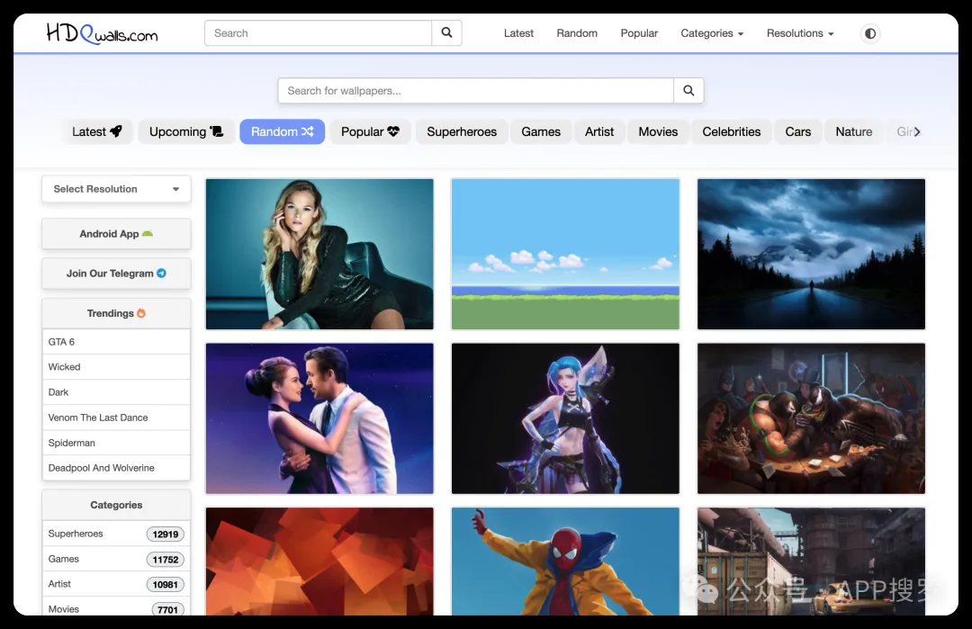Open the orange abstract squares wallpaper
This screenshot has width=972, height=629.
[319, 562]
